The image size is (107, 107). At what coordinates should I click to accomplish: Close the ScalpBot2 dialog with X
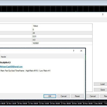click(x=81, y=51)
